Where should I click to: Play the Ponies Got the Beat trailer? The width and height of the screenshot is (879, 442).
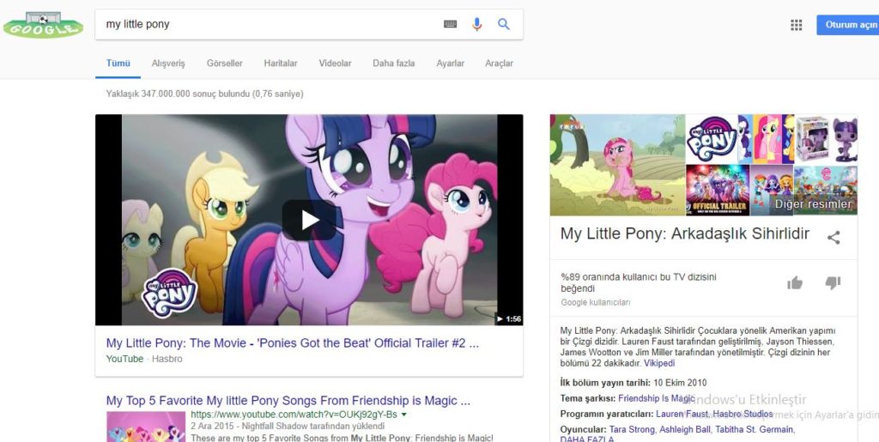coord(309,220)
